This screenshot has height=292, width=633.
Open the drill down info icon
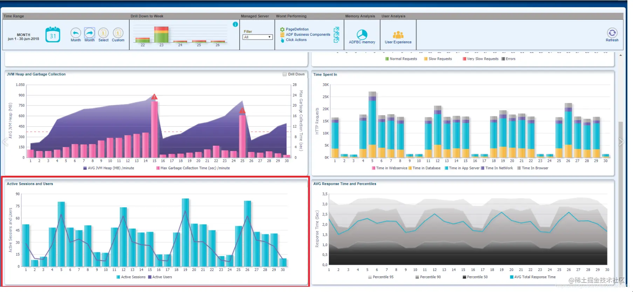[235, 24]
